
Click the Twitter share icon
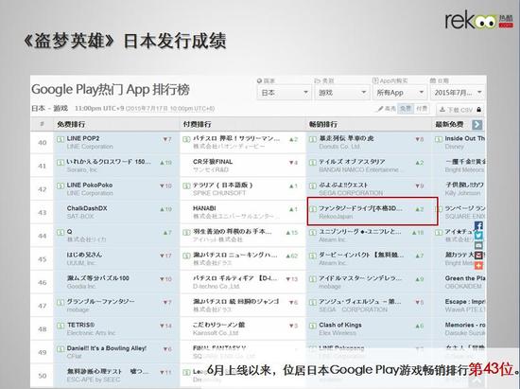pos(478,236)
